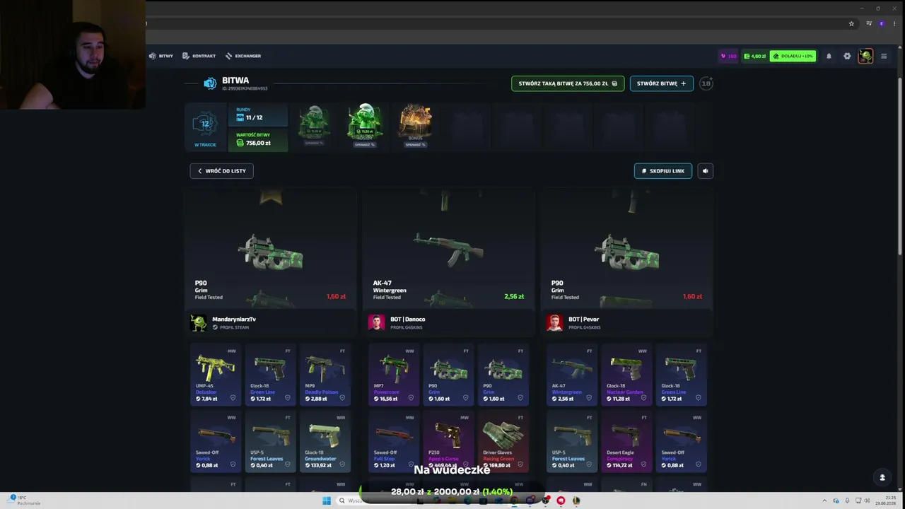
Task: Select the Glock-18 Nuclear Garden card
Action: tap(626, 375)
